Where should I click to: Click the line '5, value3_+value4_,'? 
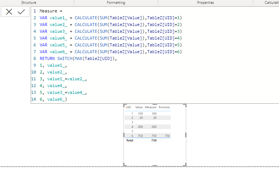pos(63,92)
